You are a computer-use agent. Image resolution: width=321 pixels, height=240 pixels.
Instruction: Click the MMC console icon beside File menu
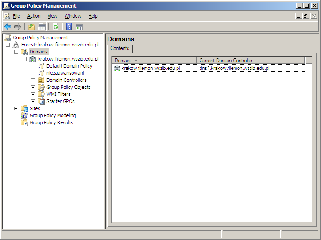point(7,16)
